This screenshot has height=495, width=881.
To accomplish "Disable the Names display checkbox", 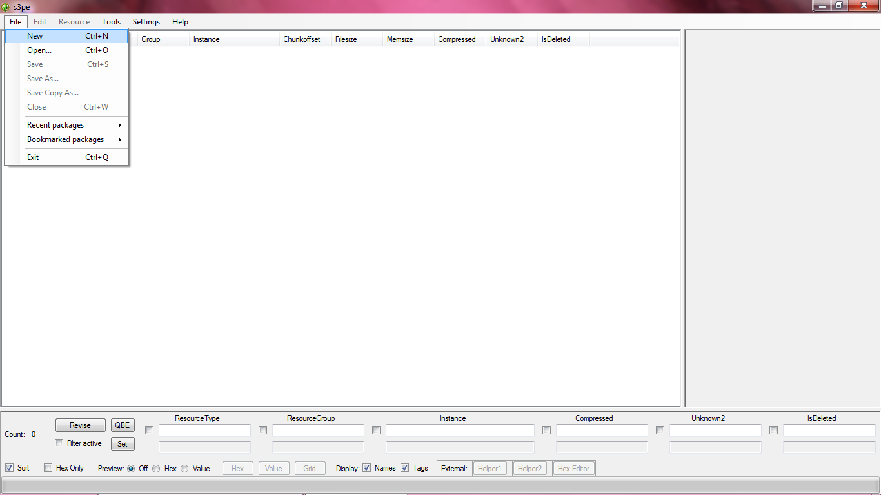I will click(366, 468).
